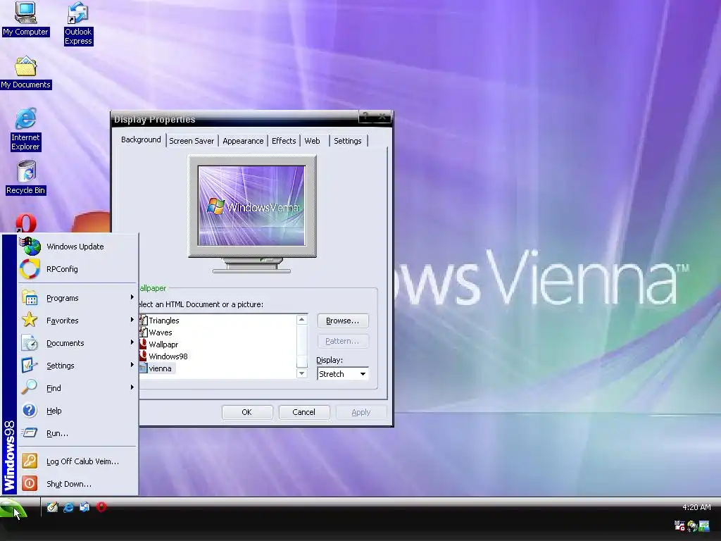Launch RPConfig from the Start menu
721x541 pixels.
(x=77, y=269)
